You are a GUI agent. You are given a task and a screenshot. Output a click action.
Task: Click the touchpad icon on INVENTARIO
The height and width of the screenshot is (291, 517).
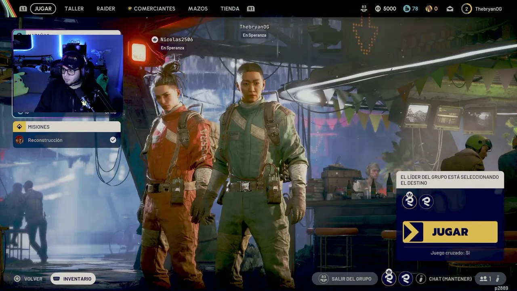(x=57, y=279)
